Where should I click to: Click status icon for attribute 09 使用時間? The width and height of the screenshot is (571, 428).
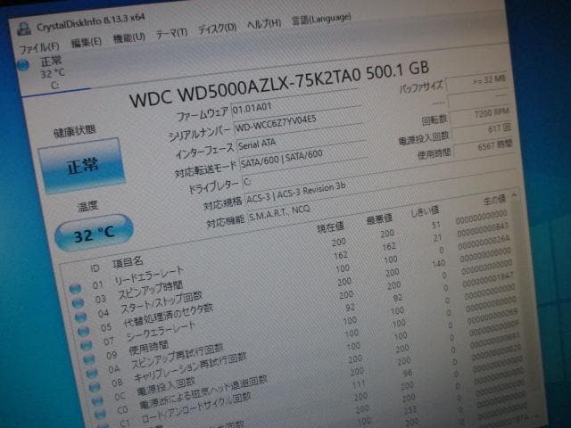coord(88,359)
